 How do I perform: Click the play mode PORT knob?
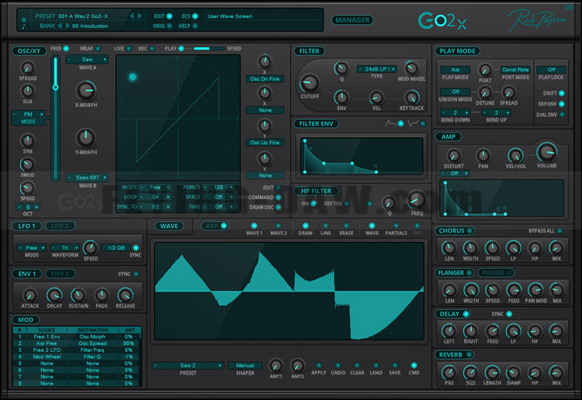484,70
